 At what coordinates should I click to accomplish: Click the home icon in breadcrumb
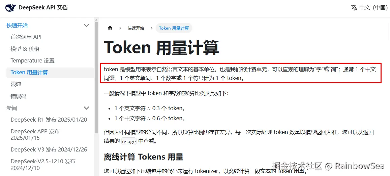pos(110,28)
